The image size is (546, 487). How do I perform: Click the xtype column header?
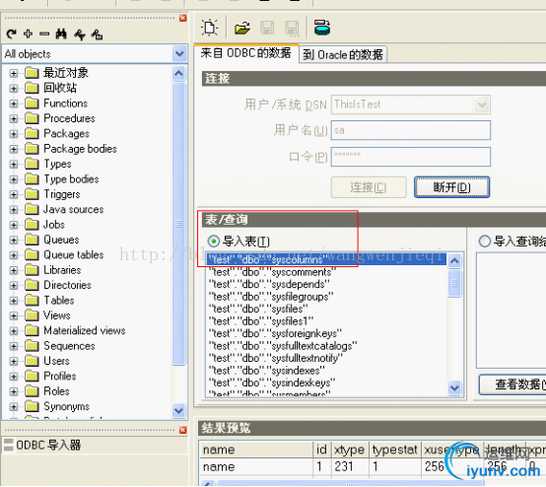(x=350, y=450)
